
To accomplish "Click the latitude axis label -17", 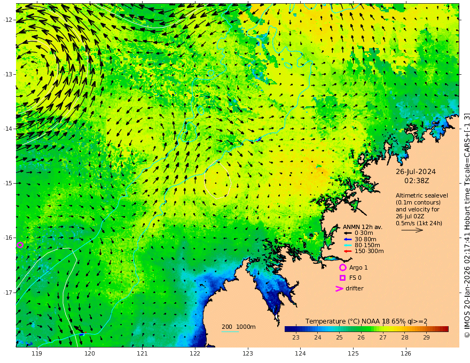I will (x=8, y=293).
